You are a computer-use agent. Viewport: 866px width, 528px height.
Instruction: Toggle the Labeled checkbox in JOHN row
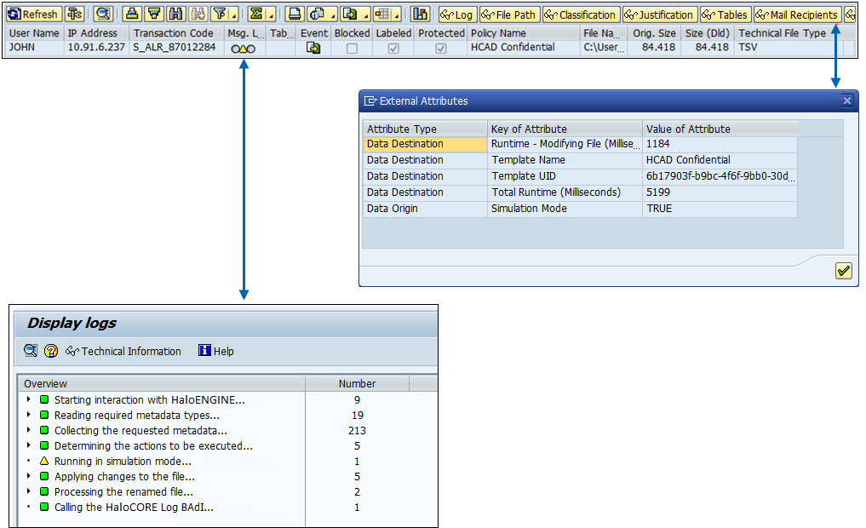[x=393, y=49]
